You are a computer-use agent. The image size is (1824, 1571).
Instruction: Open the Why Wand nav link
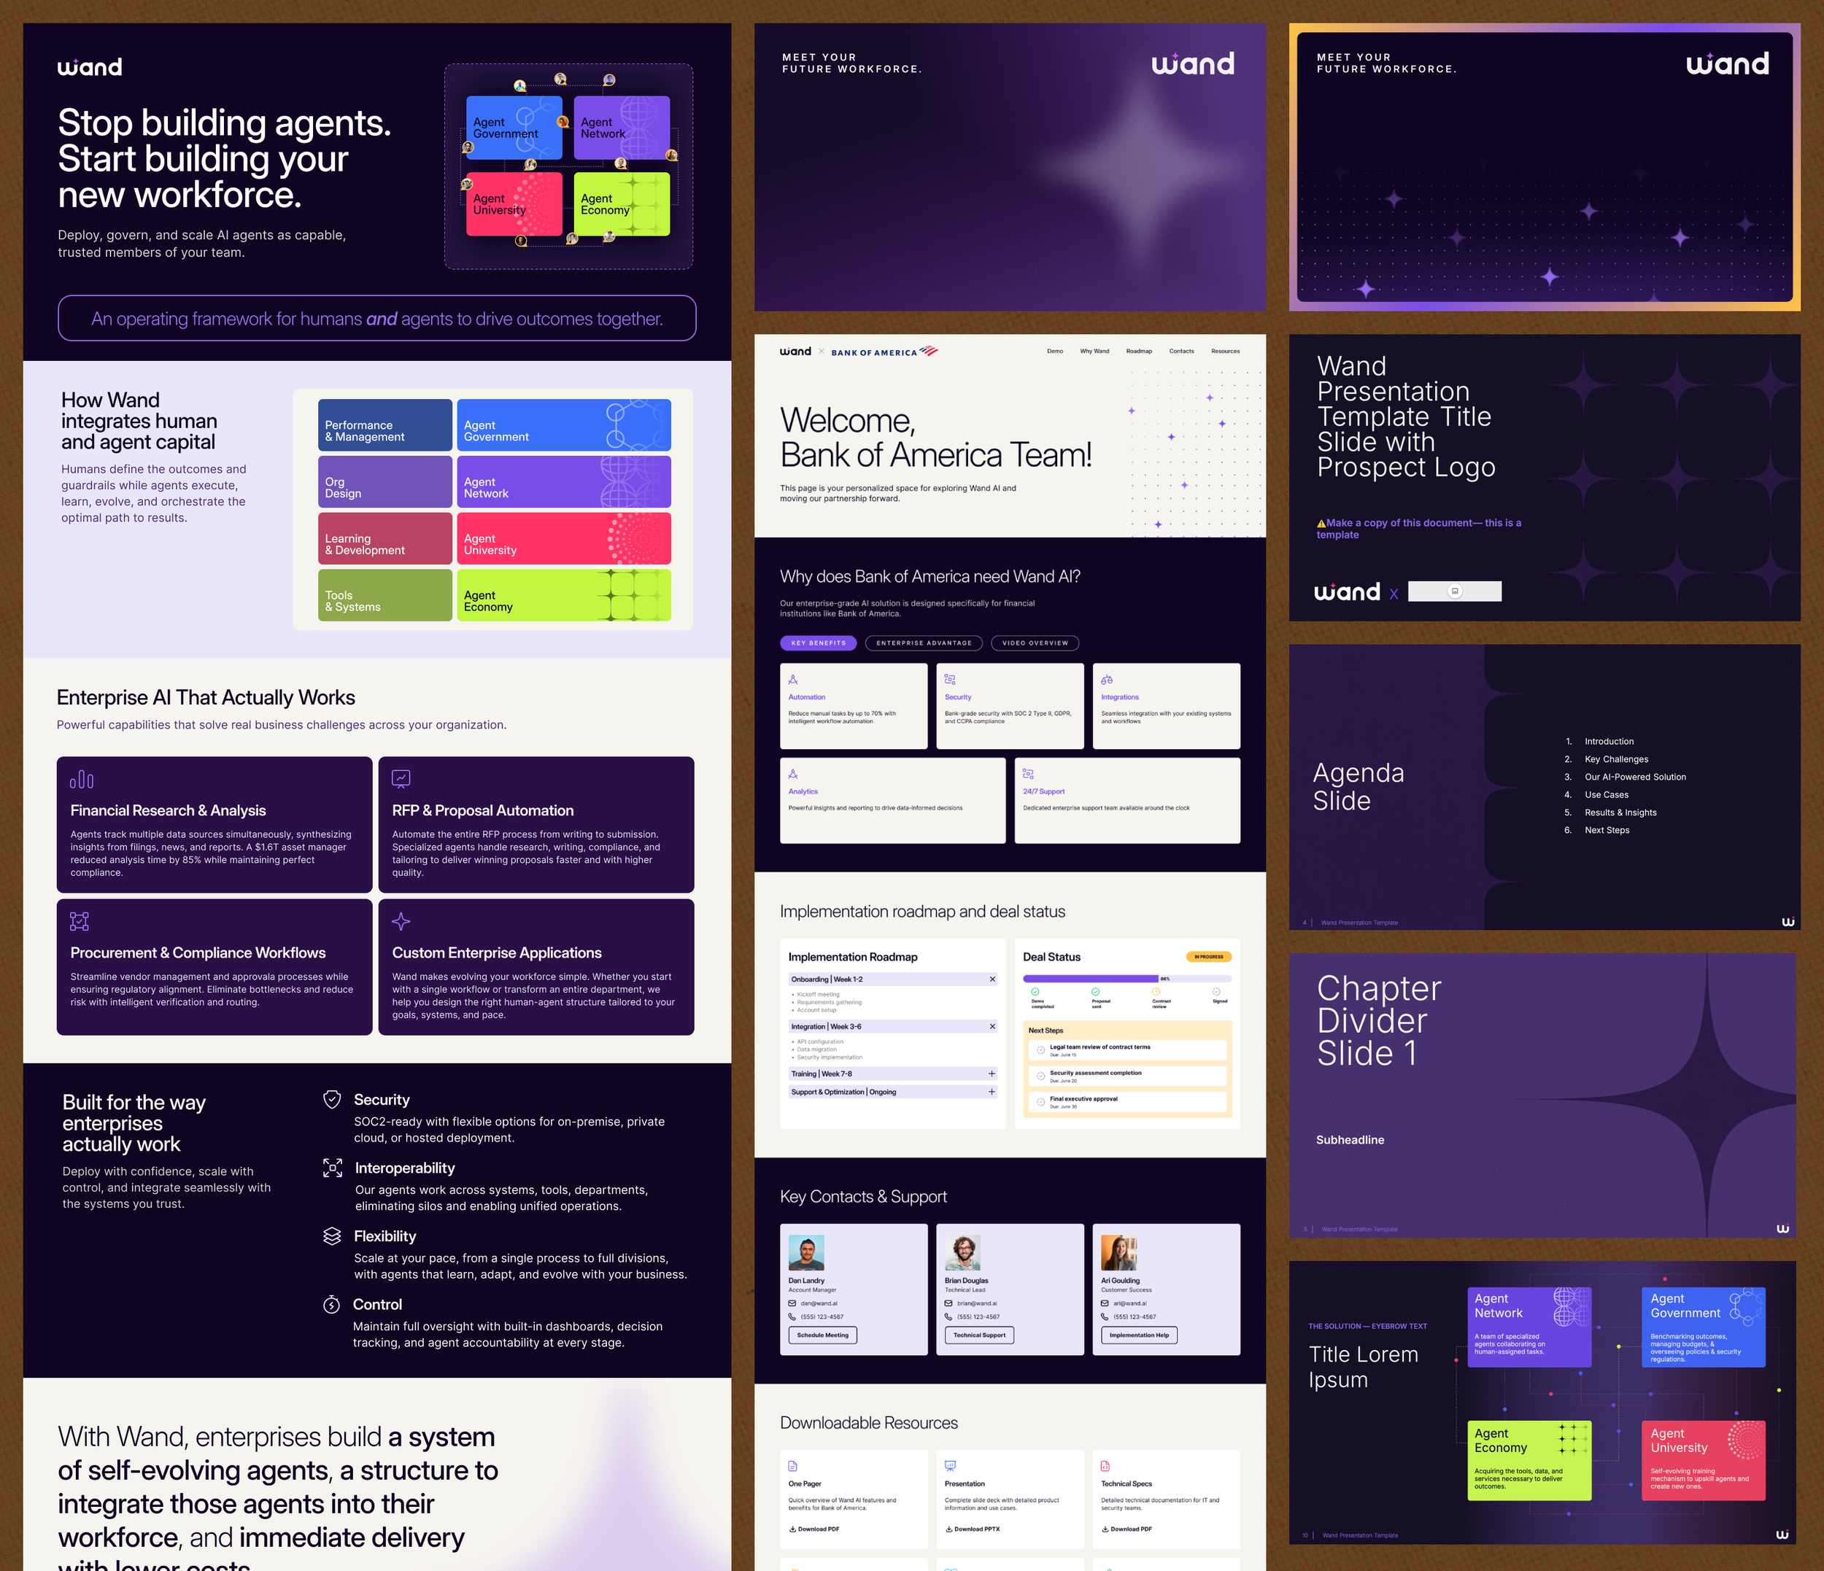[x=1095, y=351]
